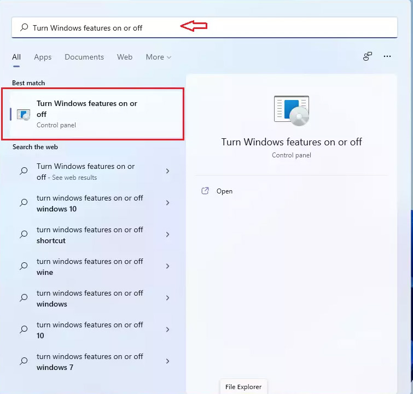This screenshot has width=413, height=394.
Task: Click the search text field
Action: (x=205, y=28)
